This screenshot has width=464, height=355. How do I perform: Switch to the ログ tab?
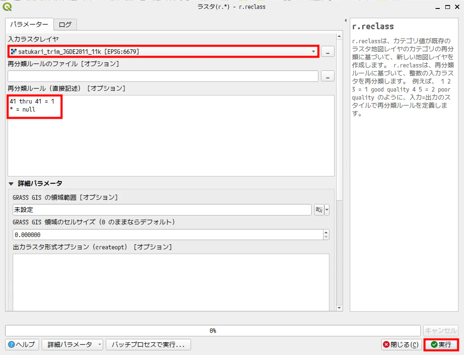(x=65, y=25)
